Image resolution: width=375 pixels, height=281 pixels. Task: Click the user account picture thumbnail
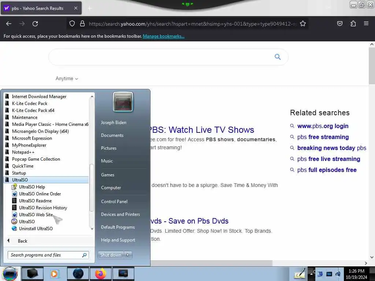click(x=123, y=102)
